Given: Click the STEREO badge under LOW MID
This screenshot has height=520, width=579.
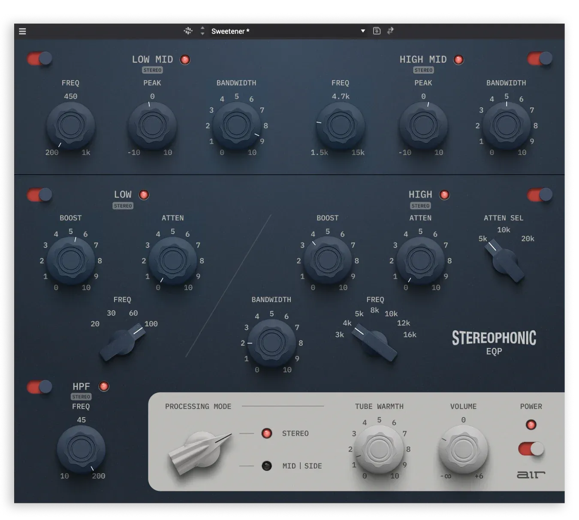Looking at the screenshot, I should pos(152,70).
